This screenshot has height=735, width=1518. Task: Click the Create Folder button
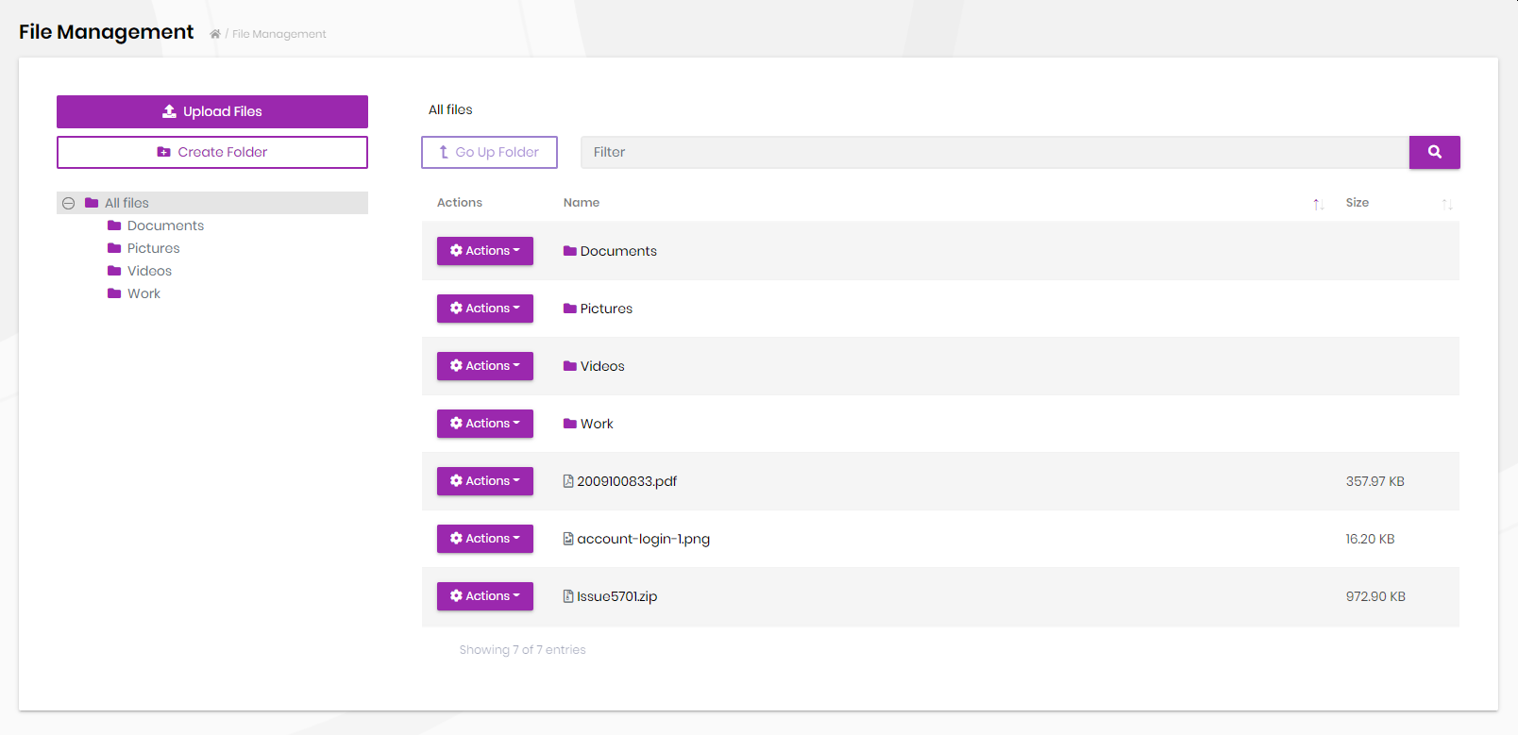click(x=212, y=152)
